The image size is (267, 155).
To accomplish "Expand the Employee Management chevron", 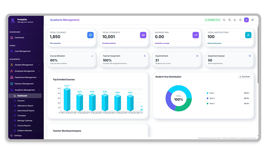I will point(39,71).
